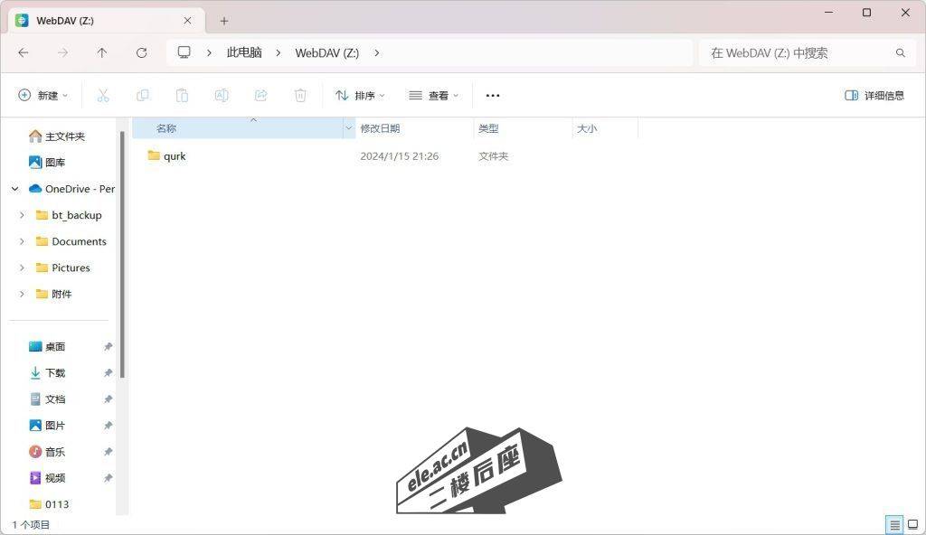Toggle the 详细信息 details pane
Screen dimensions: 926x535
874,95
